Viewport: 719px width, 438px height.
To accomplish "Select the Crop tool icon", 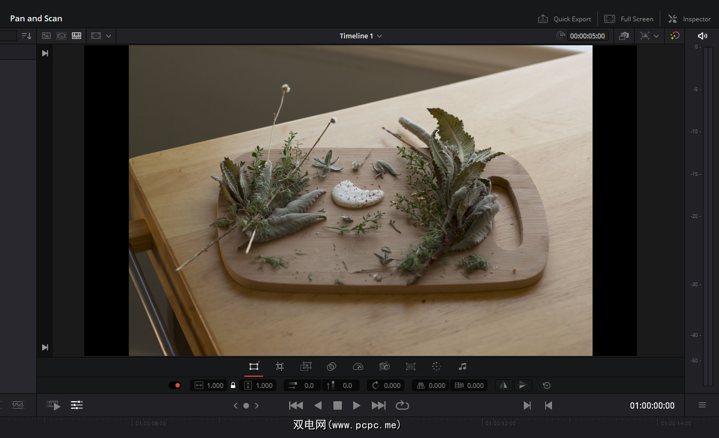I will (x=279, y=367).
